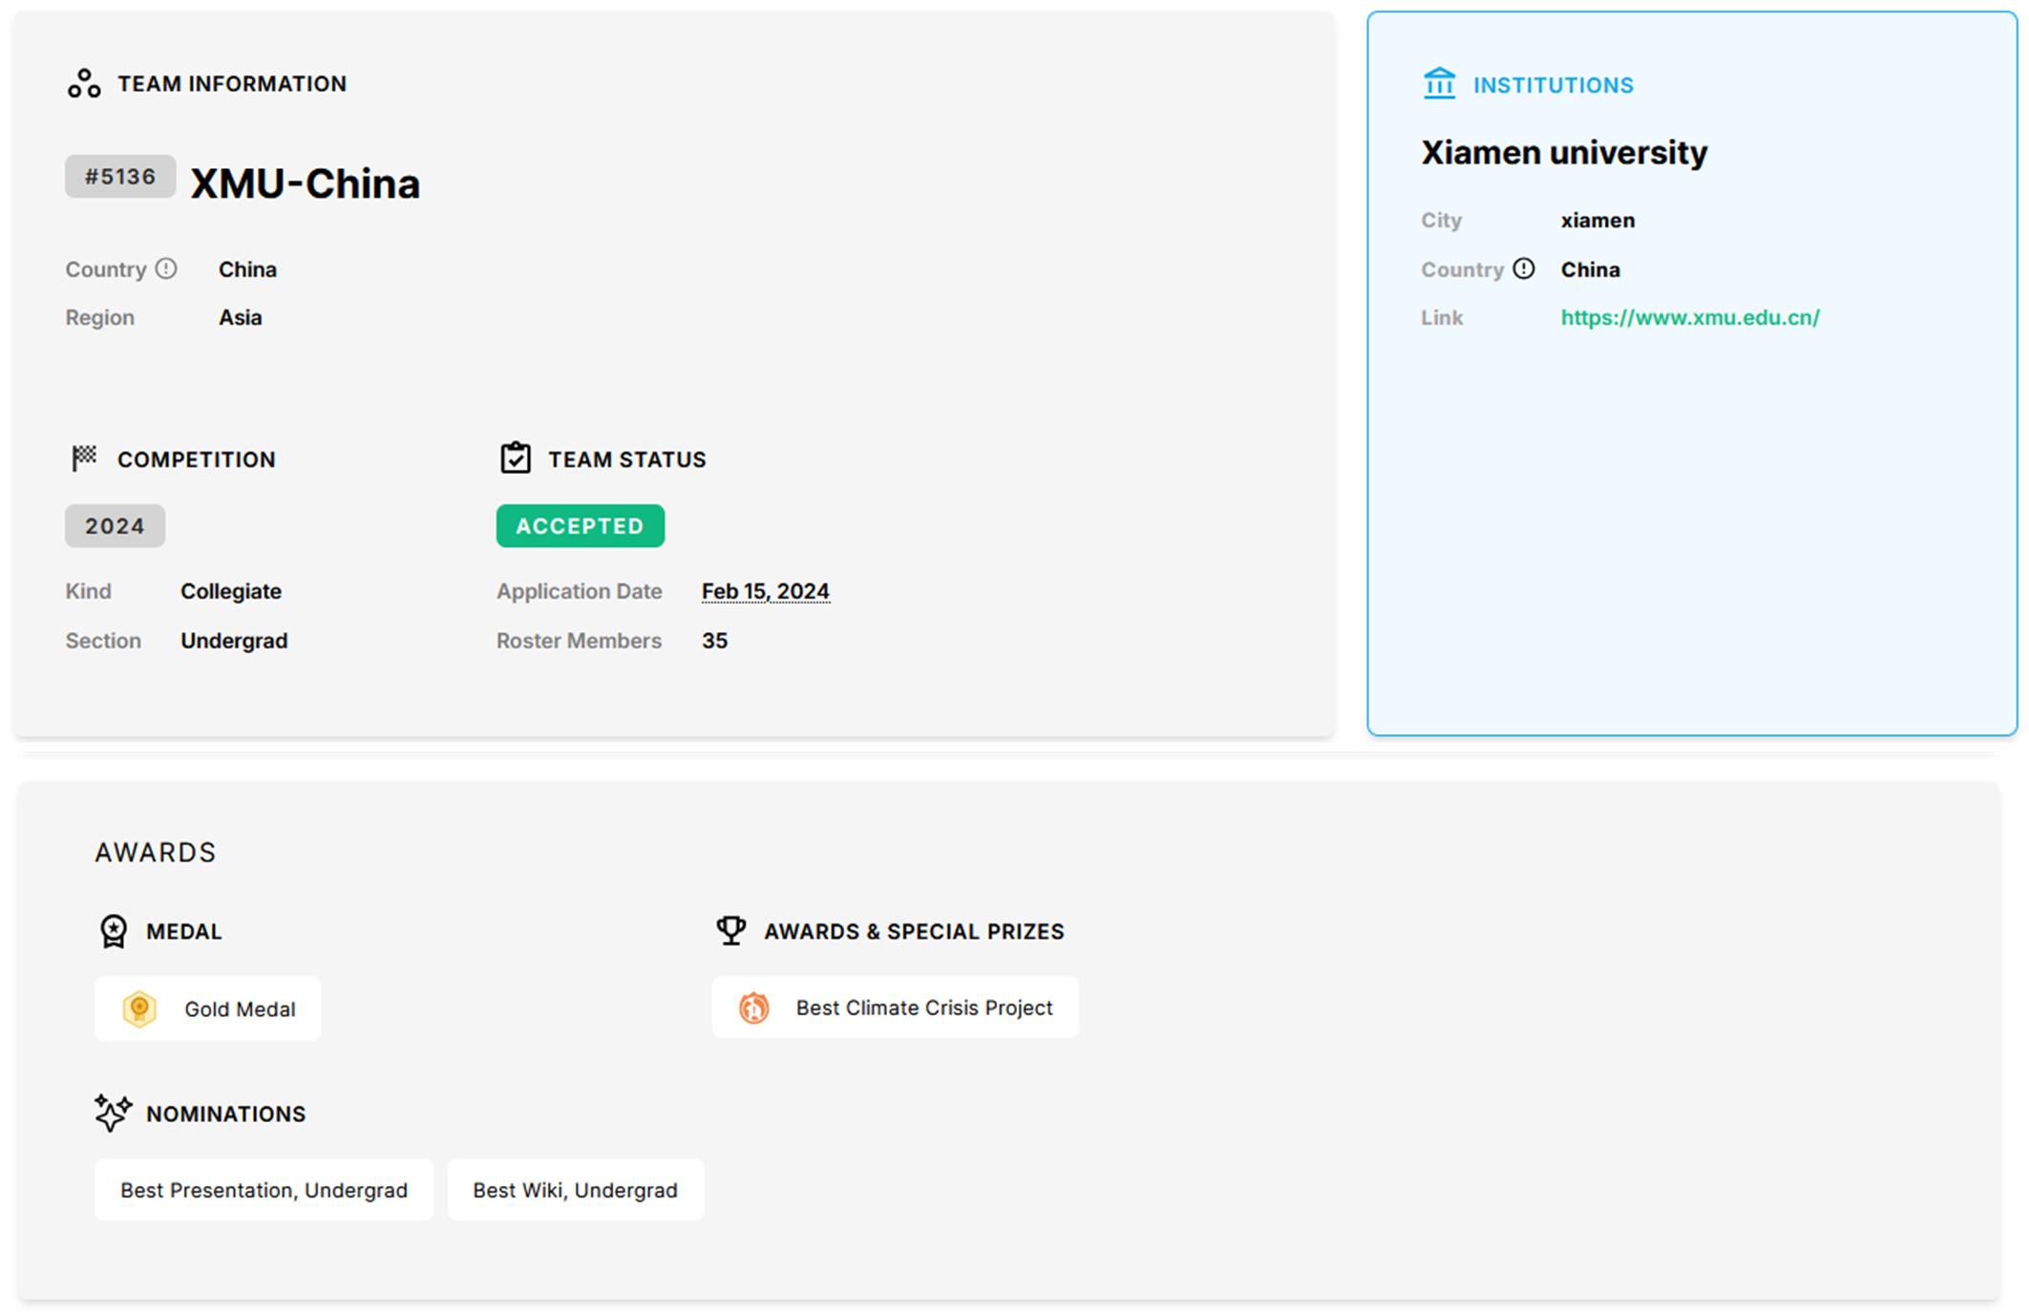The image size is (2029, 1316).
Task: Click Best Presentation, Undergrad nomination
Action: [264, 1190]
